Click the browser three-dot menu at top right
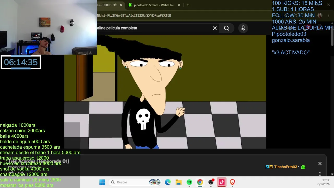Image resolution: width=334 pixels, height=188 pixels. (x=329, y=15)
